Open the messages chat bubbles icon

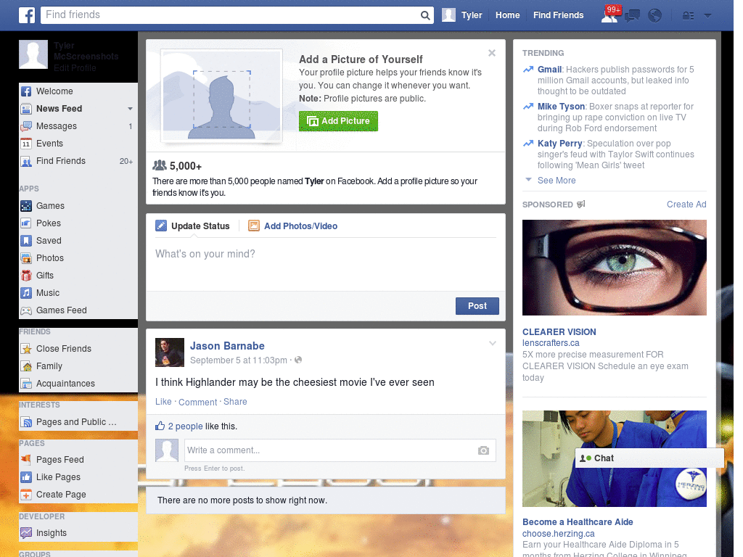pos(632,16)
